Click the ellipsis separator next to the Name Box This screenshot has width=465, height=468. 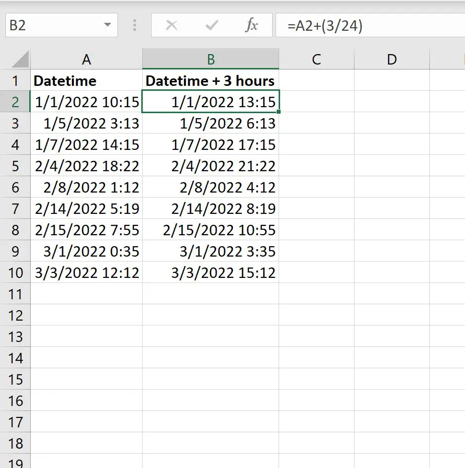pyautogui.click(x=134, y=25)
